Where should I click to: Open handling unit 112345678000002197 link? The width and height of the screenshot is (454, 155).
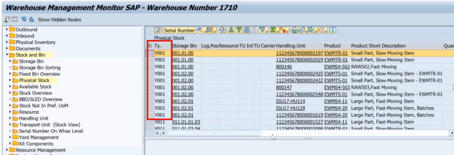(x=299, y=53)
